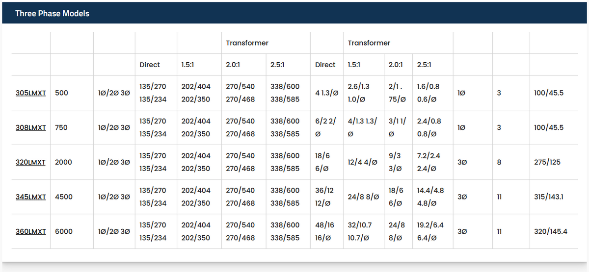Click the 750 value in the 308LMXT row
The image size is (589, 272).
point(62,127)
